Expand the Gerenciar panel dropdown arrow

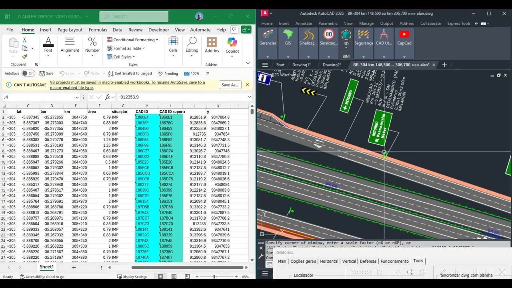(x=268, y=56)
